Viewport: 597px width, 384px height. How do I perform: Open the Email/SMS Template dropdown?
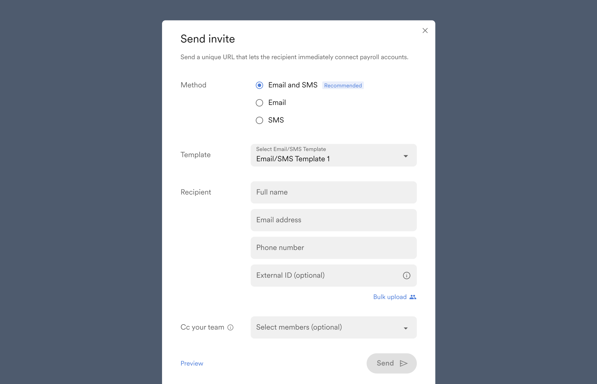click(x=333, y=155)
